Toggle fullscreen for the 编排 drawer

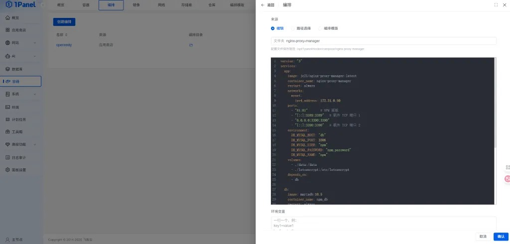tap(496, 5)
